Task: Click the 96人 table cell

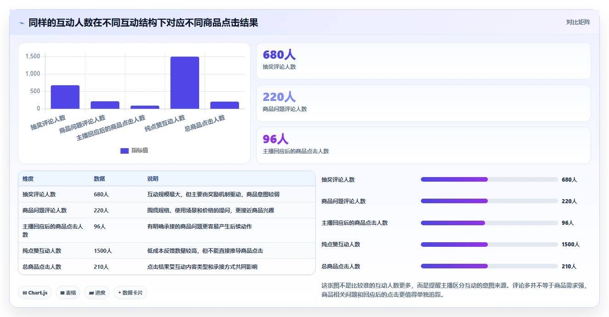Action: 100,227
